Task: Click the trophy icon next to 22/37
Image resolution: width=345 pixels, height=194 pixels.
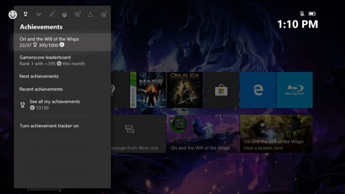Action: tap(35, 45)
